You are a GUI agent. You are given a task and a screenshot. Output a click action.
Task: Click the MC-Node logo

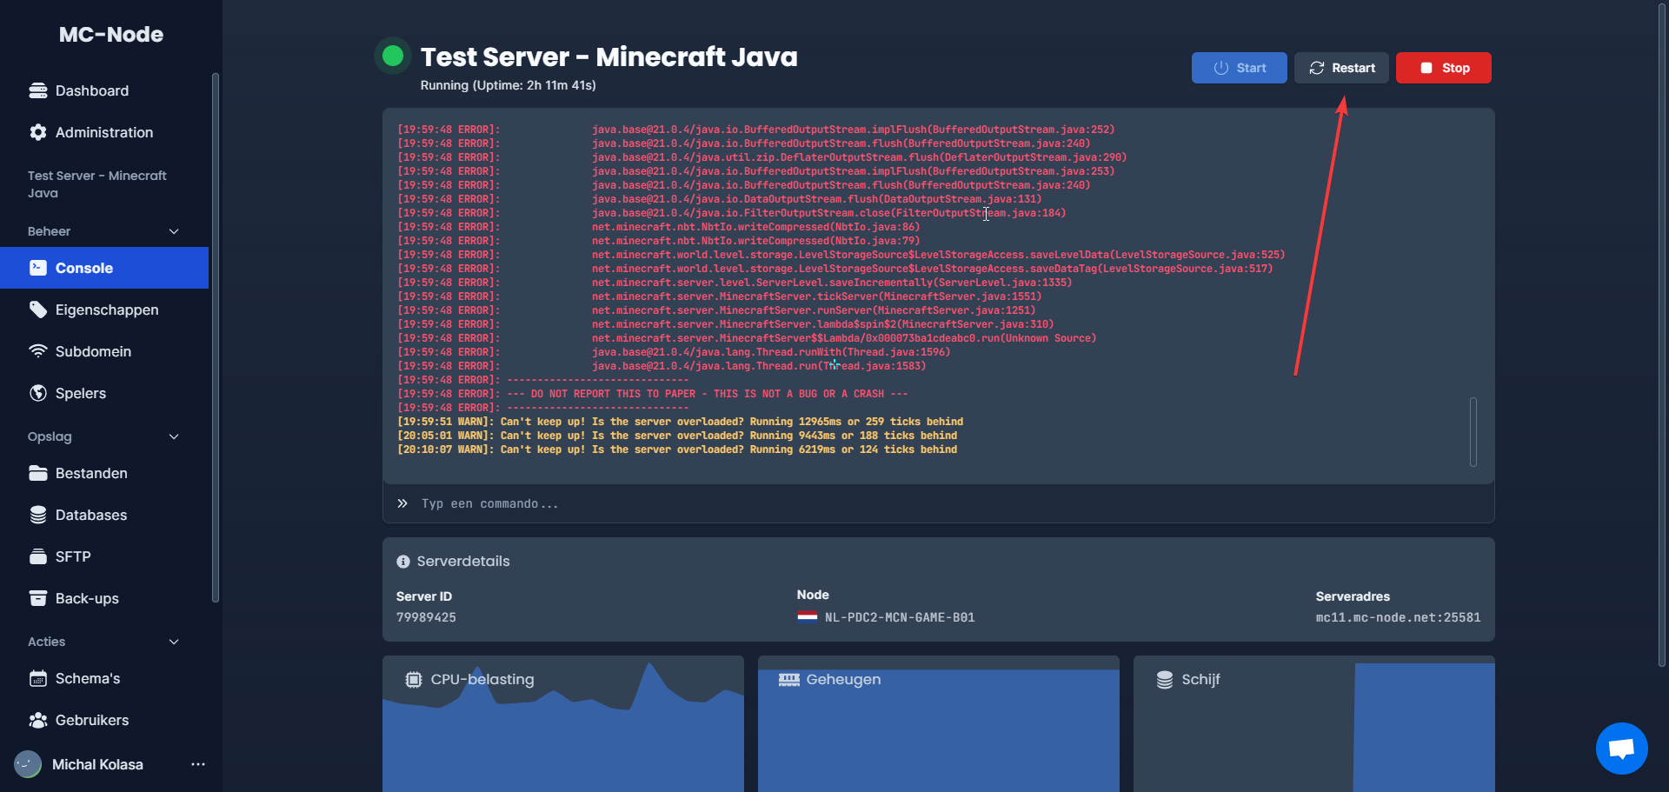click(x=111, y=35)
